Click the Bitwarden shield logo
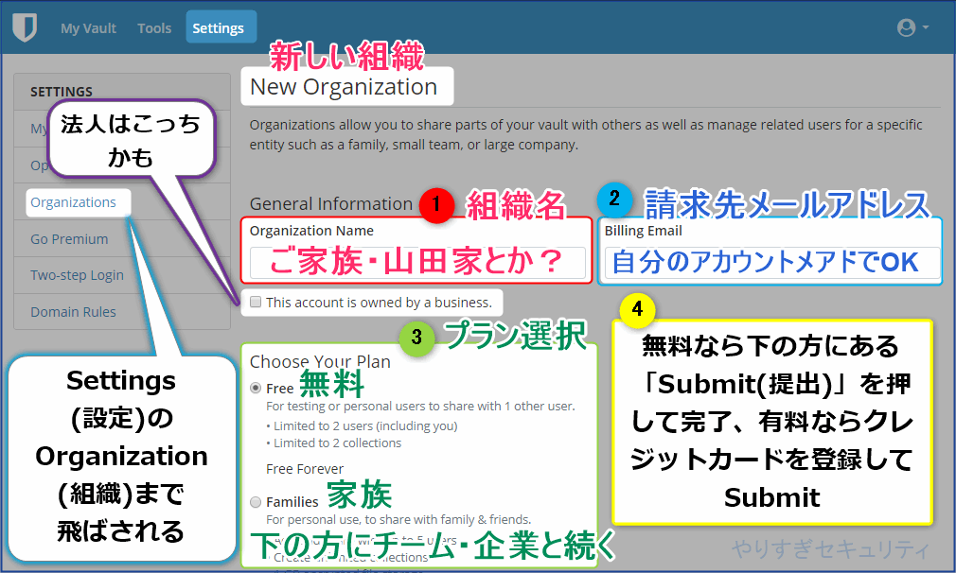 [25, 27]
